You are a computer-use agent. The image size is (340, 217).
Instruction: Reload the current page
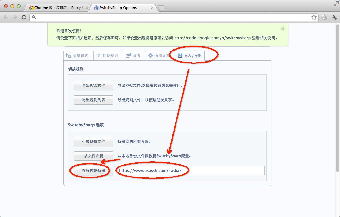(24, 17)
